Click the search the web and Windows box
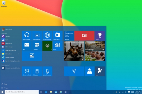The image size is (142, 94). (x=22, y=92)
